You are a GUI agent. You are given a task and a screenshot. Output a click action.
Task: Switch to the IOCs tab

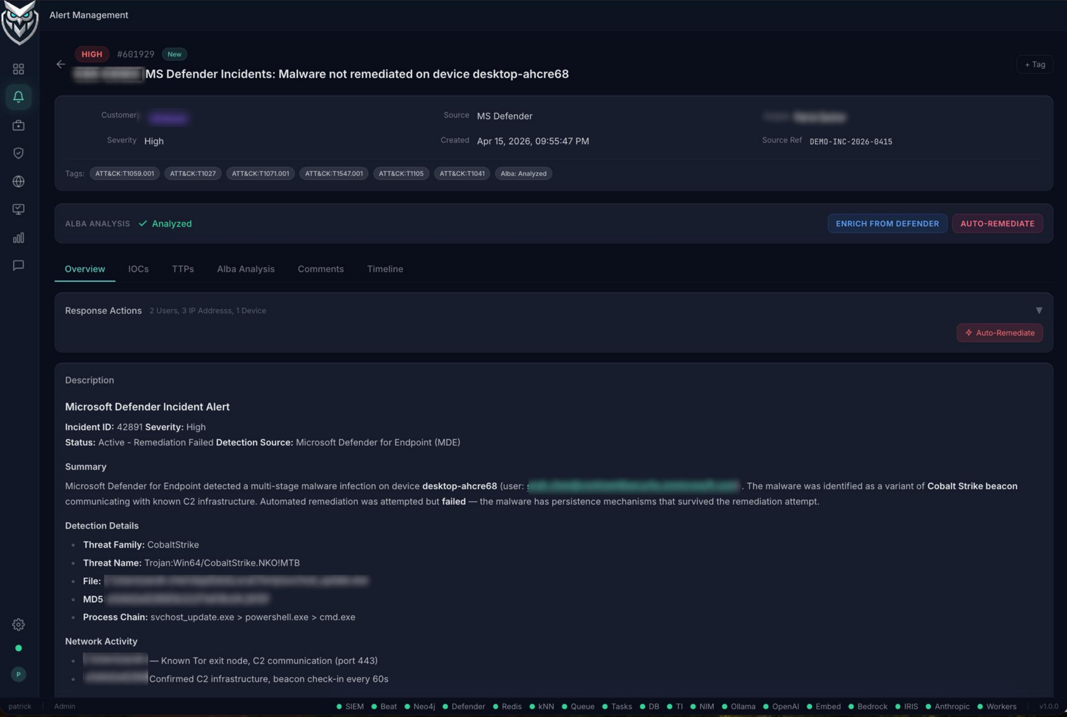(x=138, y=269)
